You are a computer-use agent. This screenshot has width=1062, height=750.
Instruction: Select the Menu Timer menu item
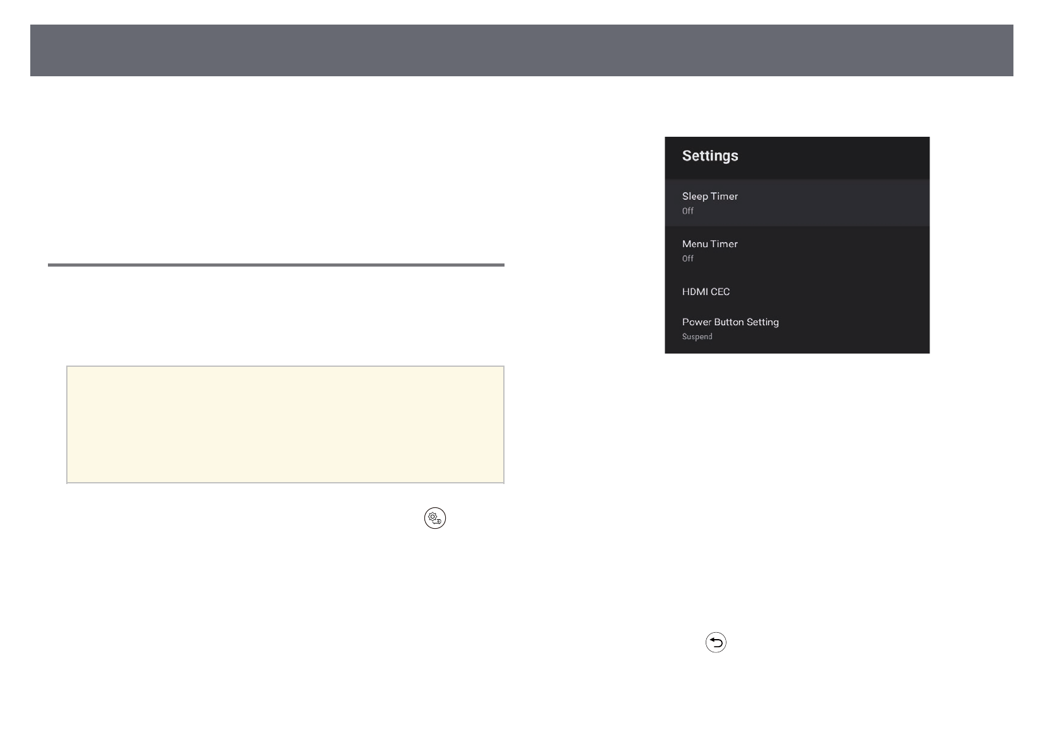709,244
